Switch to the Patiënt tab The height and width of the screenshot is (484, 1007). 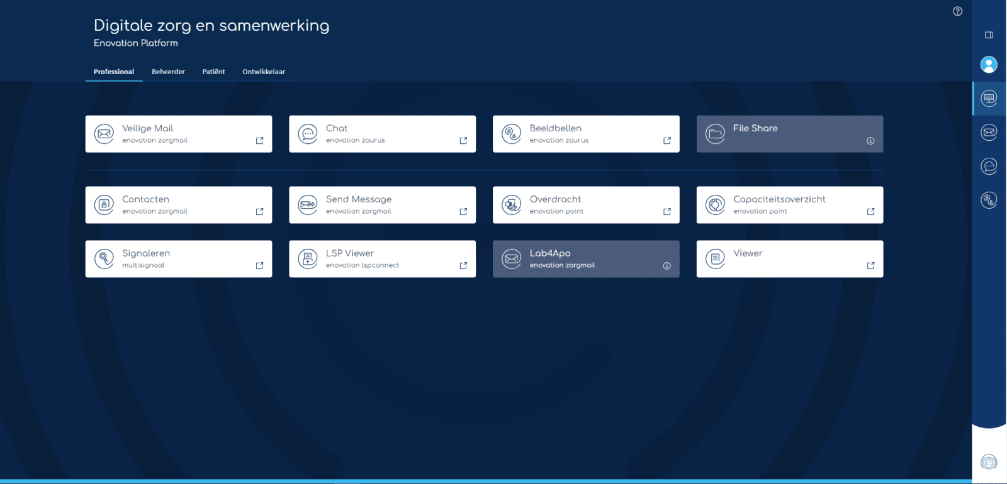tap(213, 72)
